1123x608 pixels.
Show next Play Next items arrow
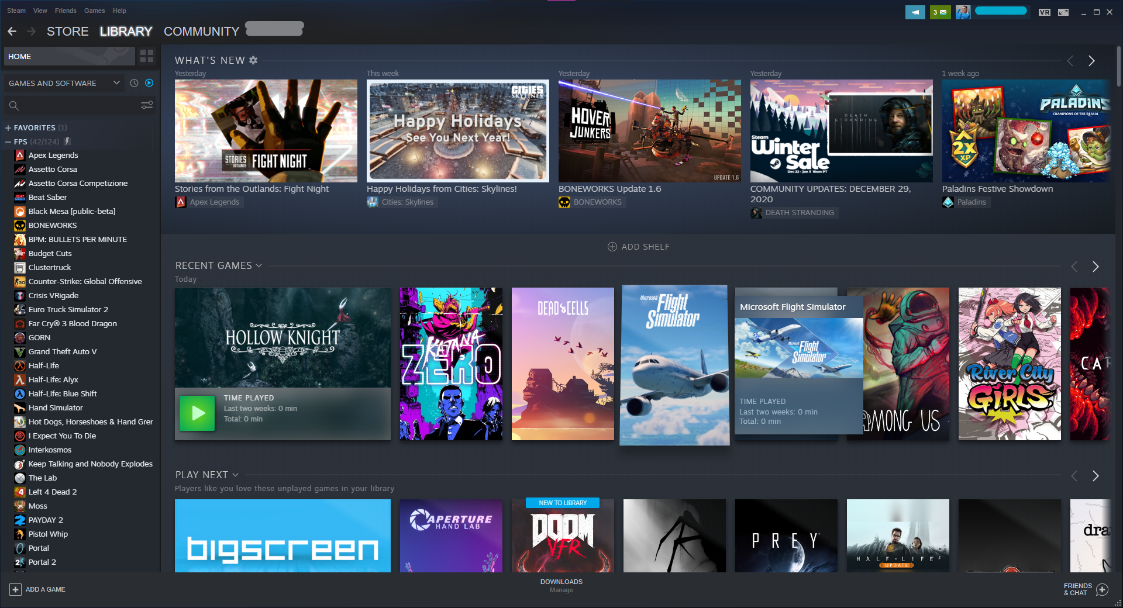[1096, 476]
